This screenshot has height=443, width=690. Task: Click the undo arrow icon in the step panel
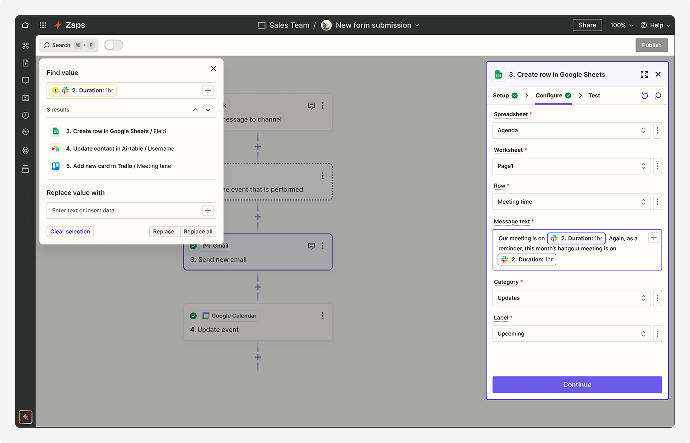click(644, 95)
